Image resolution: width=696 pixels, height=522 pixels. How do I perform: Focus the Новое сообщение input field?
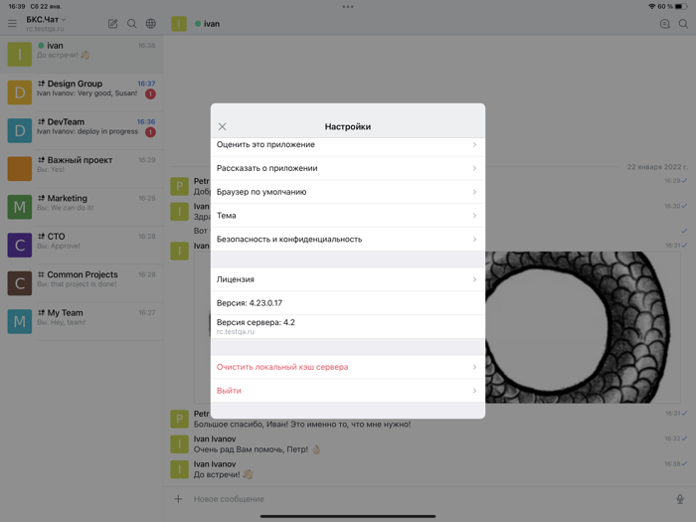click(x=431, y=499)
